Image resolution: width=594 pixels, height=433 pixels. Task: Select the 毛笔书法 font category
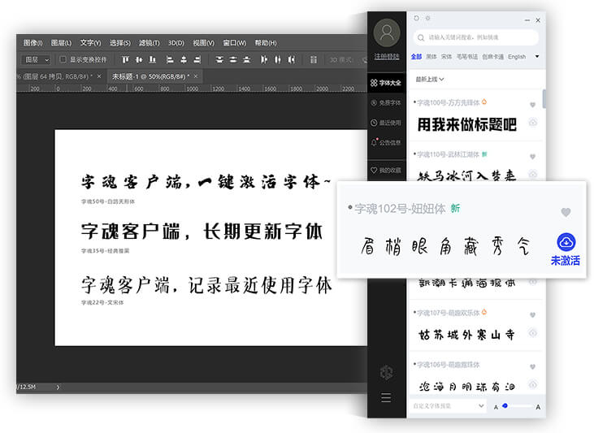[x=468, y=57]
